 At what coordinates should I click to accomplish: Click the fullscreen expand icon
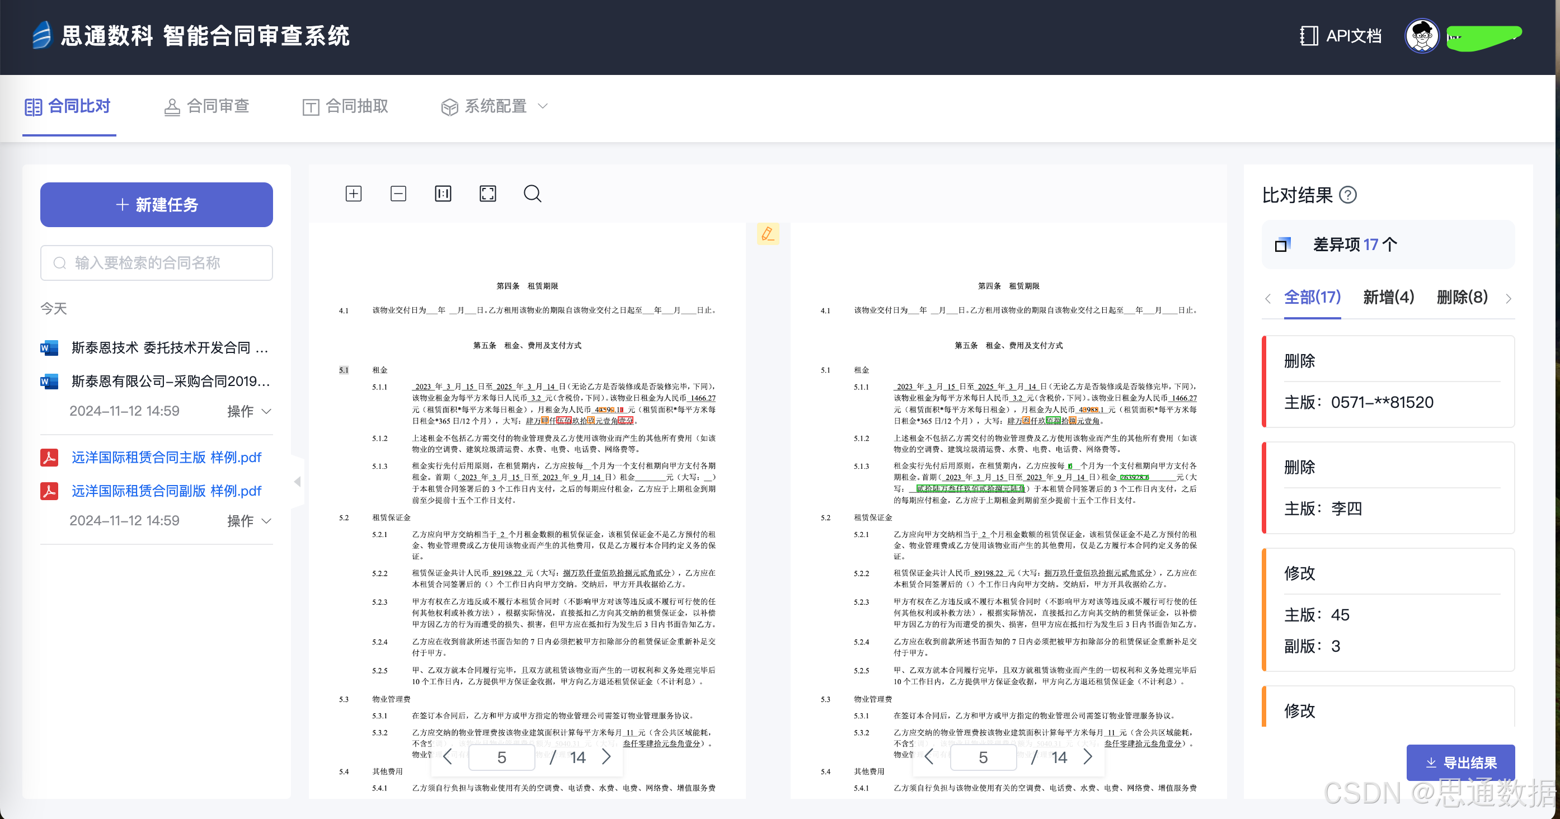(x=487, y=194)
